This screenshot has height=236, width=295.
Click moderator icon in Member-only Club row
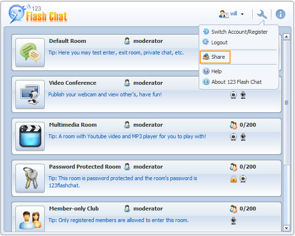[127, 209]
